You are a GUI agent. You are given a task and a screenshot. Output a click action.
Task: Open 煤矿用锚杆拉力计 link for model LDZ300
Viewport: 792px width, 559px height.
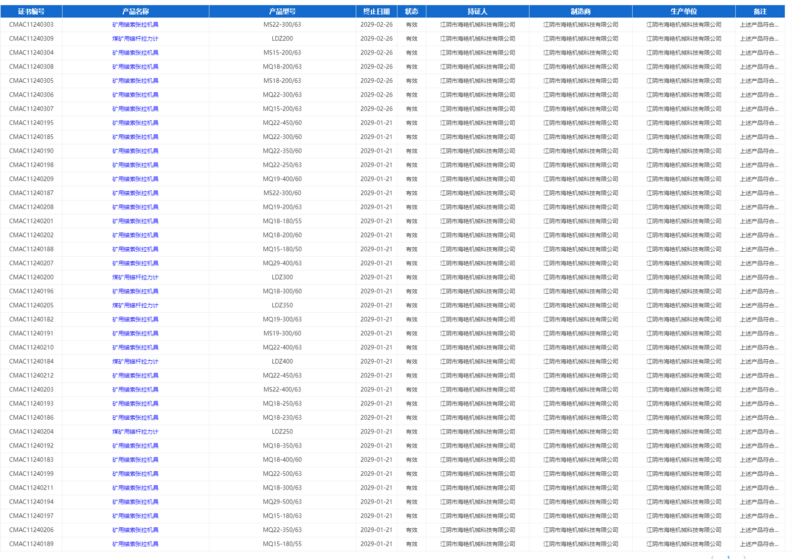tap(135, 278)
